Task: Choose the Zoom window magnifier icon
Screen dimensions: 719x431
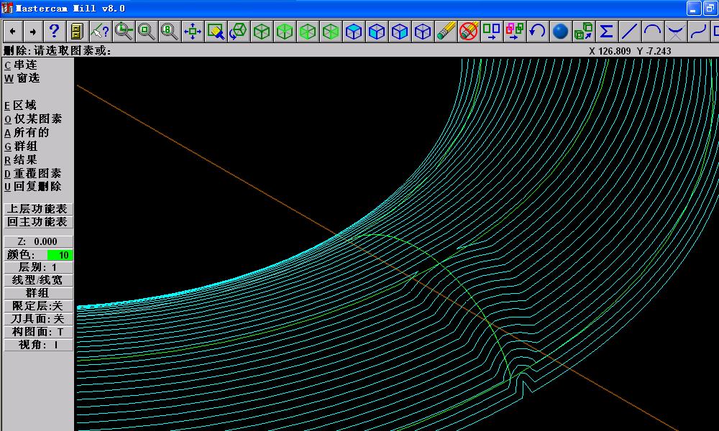Action: pyautogui.click(x=124, y=31)
